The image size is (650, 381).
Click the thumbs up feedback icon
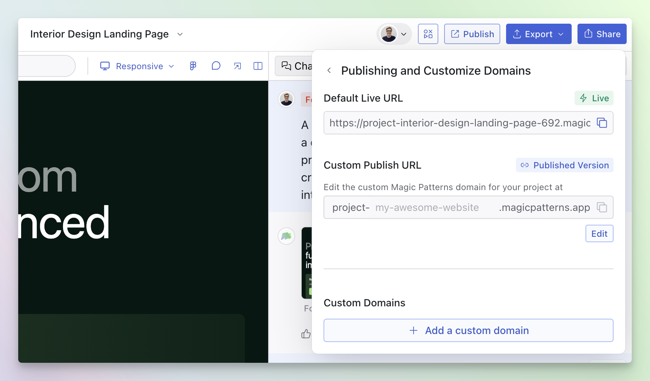pyautogui.click(x=306, y=334)
